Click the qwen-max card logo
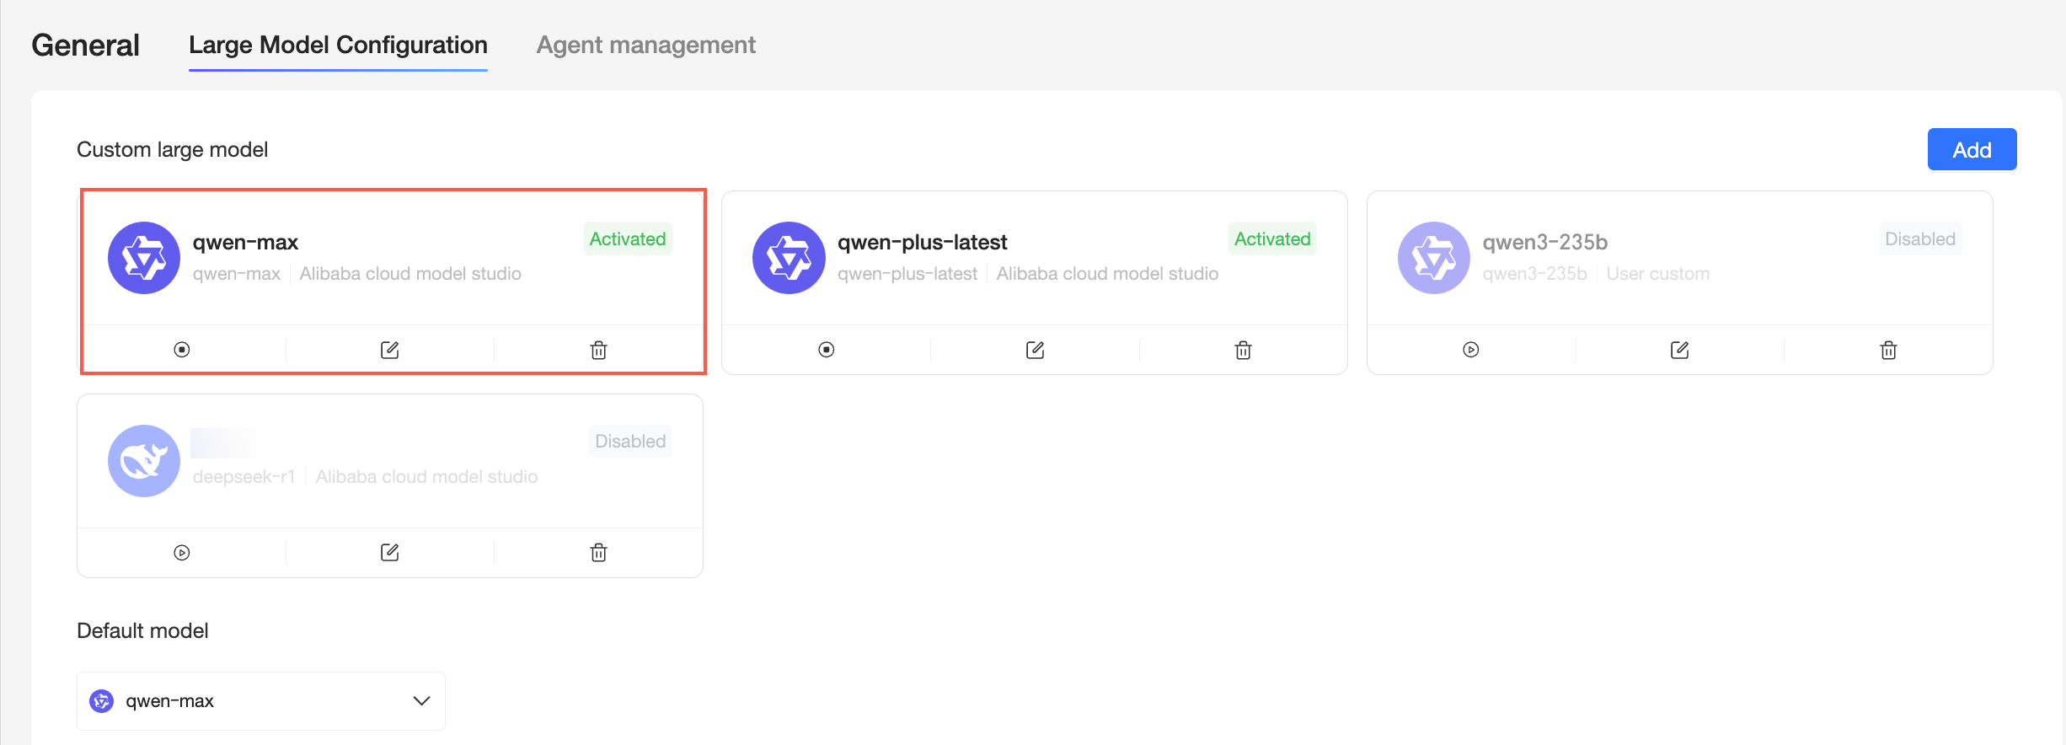The image size is (2066, 745). pyautogui.click(x=144, y=258)
